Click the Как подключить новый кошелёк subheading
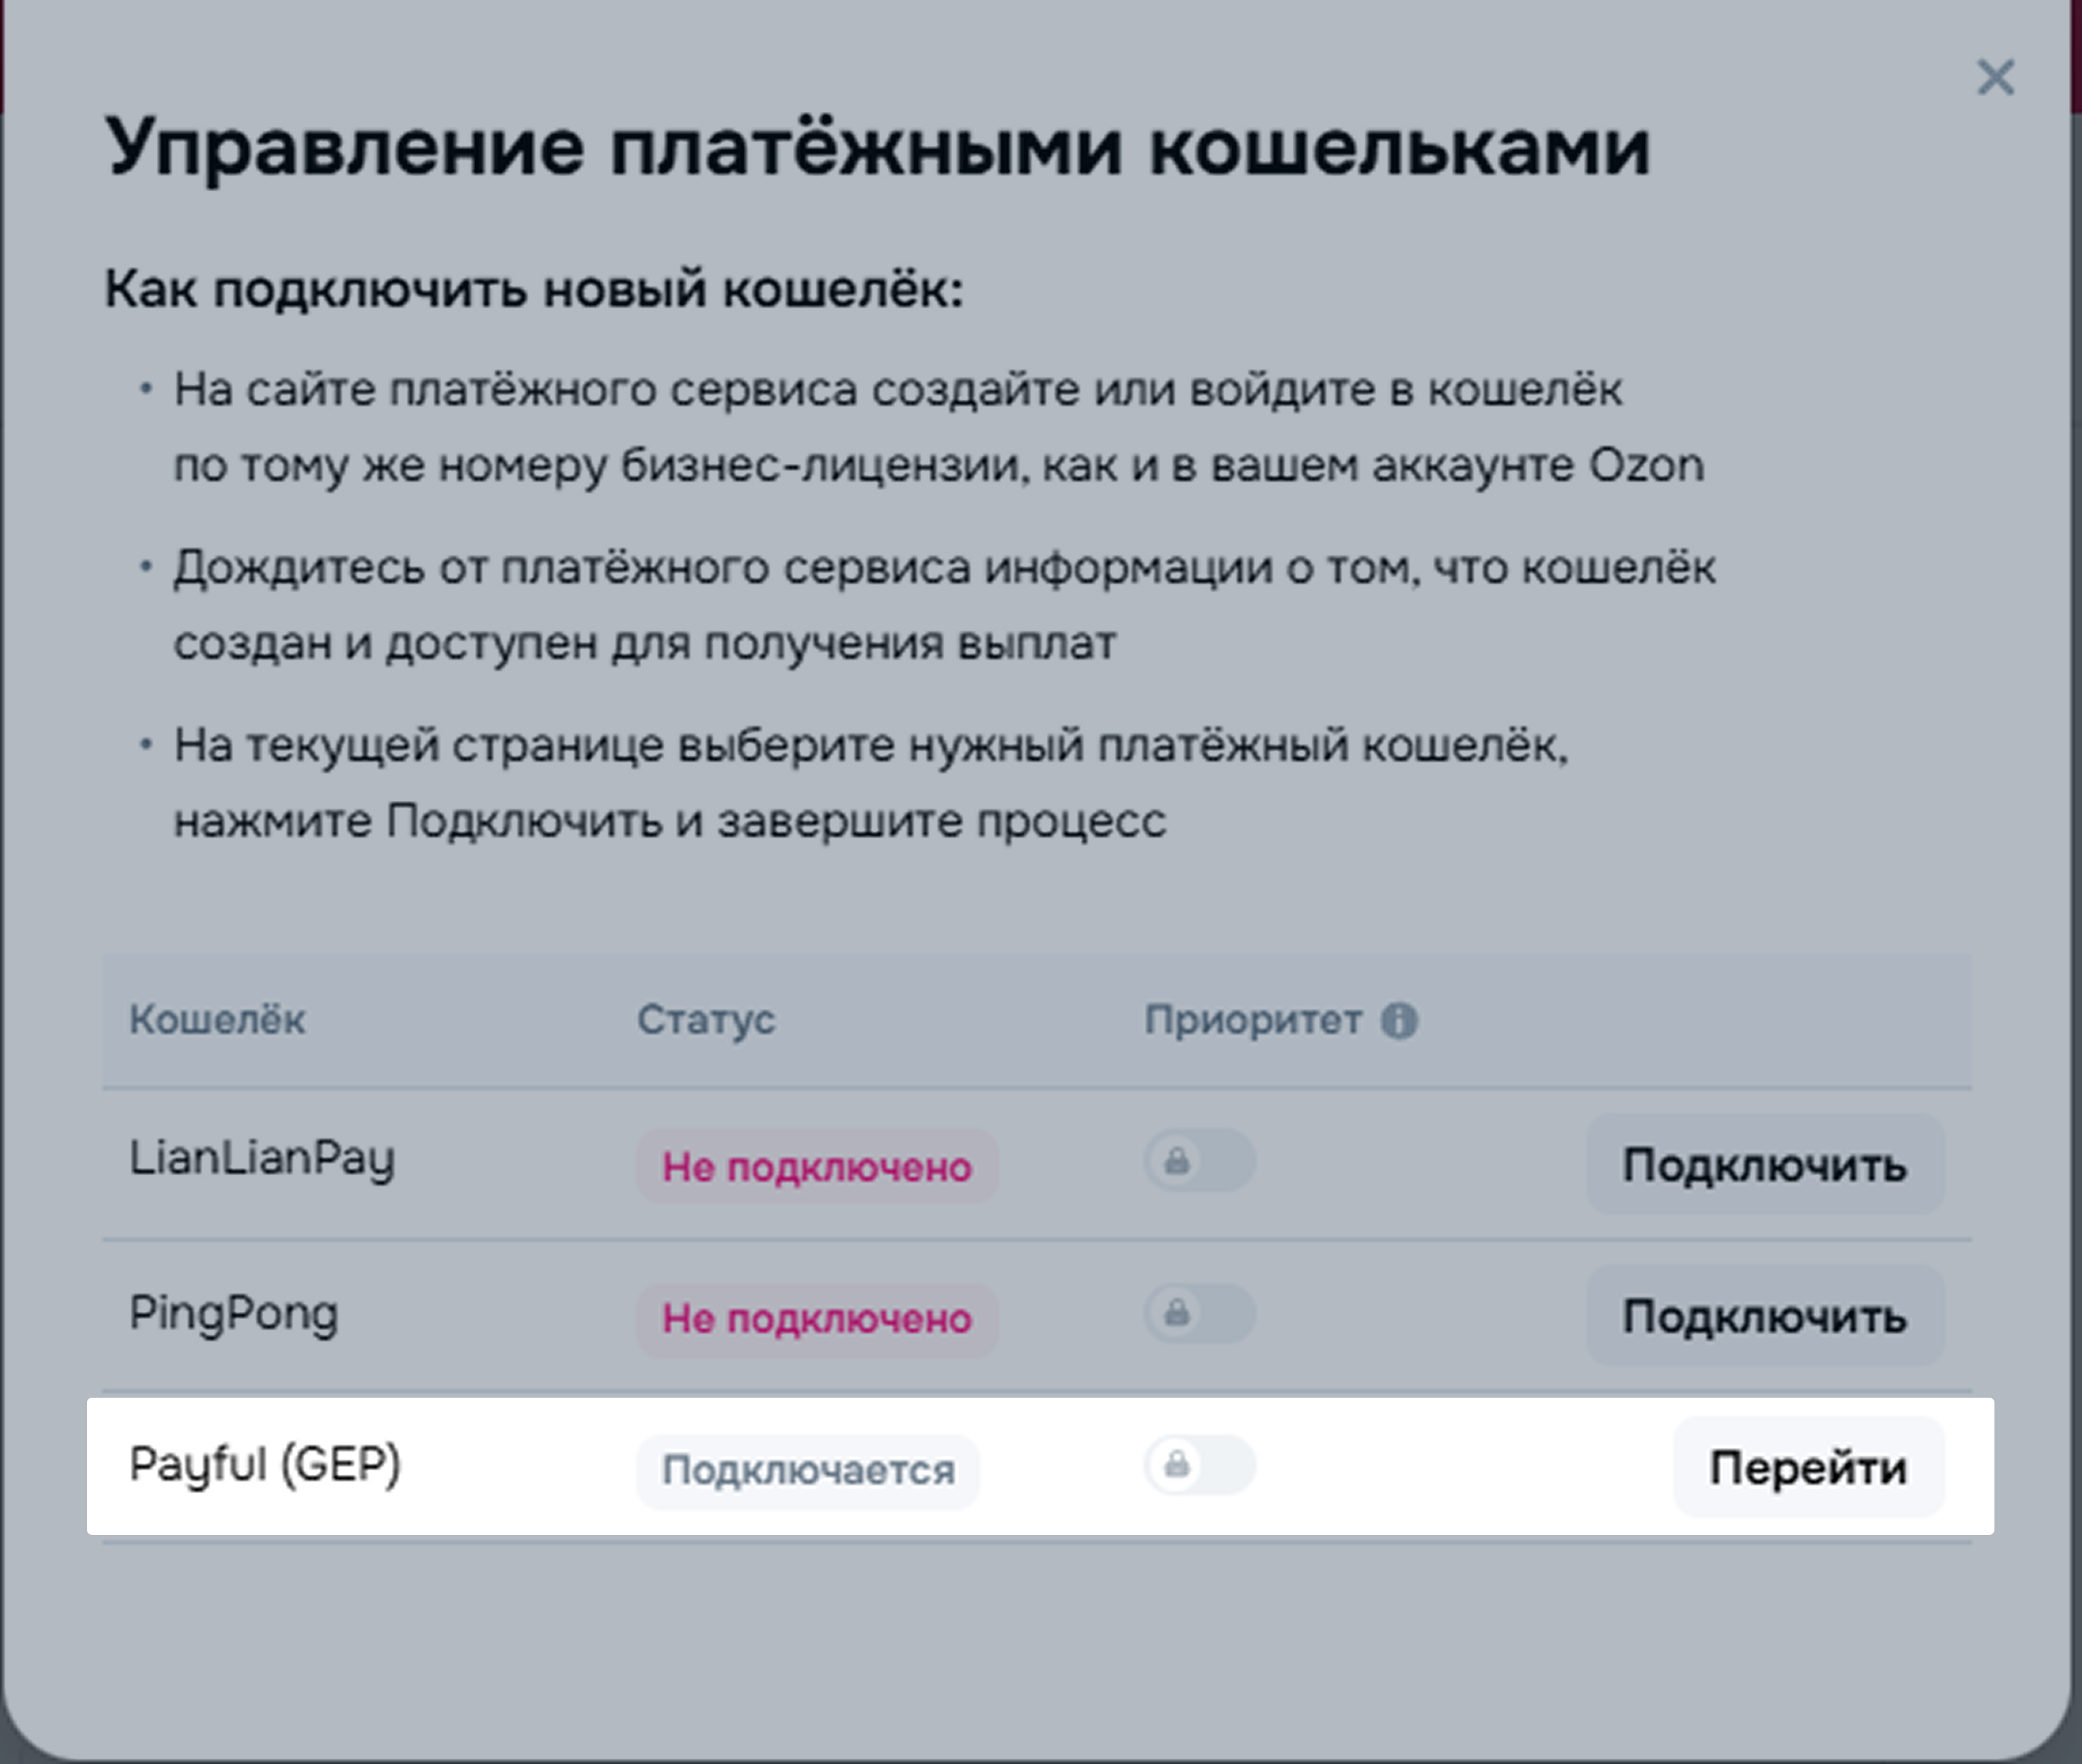 point(534,289)
